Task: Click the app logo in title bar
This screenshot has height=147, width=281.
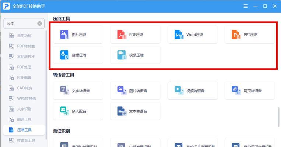Action: click(6, 6)
